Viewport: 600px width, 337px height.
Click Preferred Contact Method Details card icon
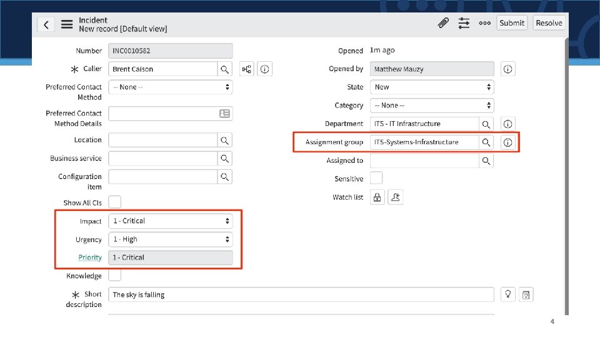pos(224,114)
